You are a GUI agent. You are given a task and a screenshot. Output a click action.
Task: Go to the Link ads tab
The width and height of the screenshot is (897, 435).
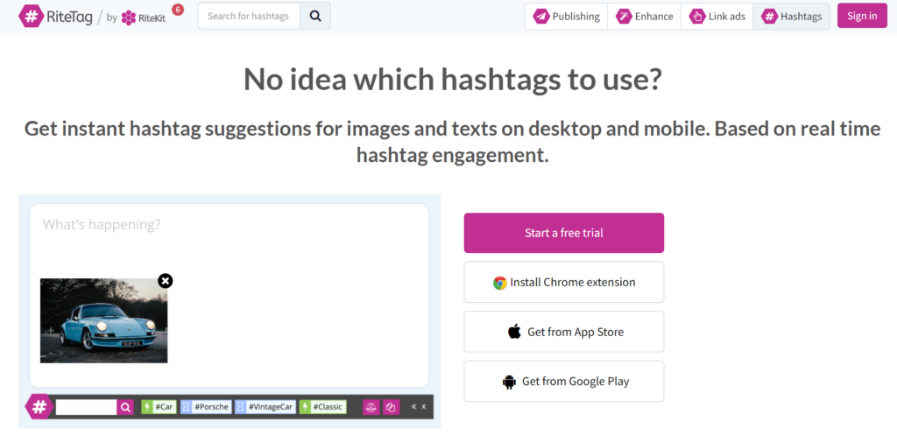717,16
